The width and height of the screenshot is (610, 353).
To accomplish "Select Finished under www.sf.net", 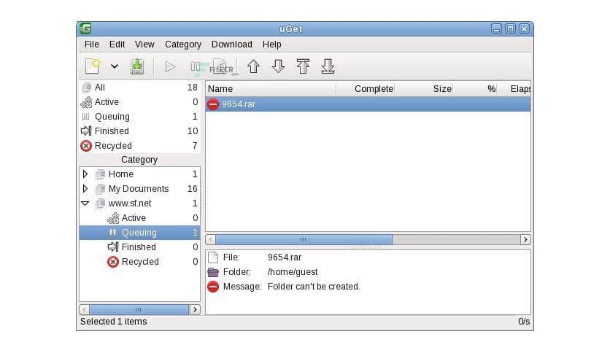I will [139, 247].
